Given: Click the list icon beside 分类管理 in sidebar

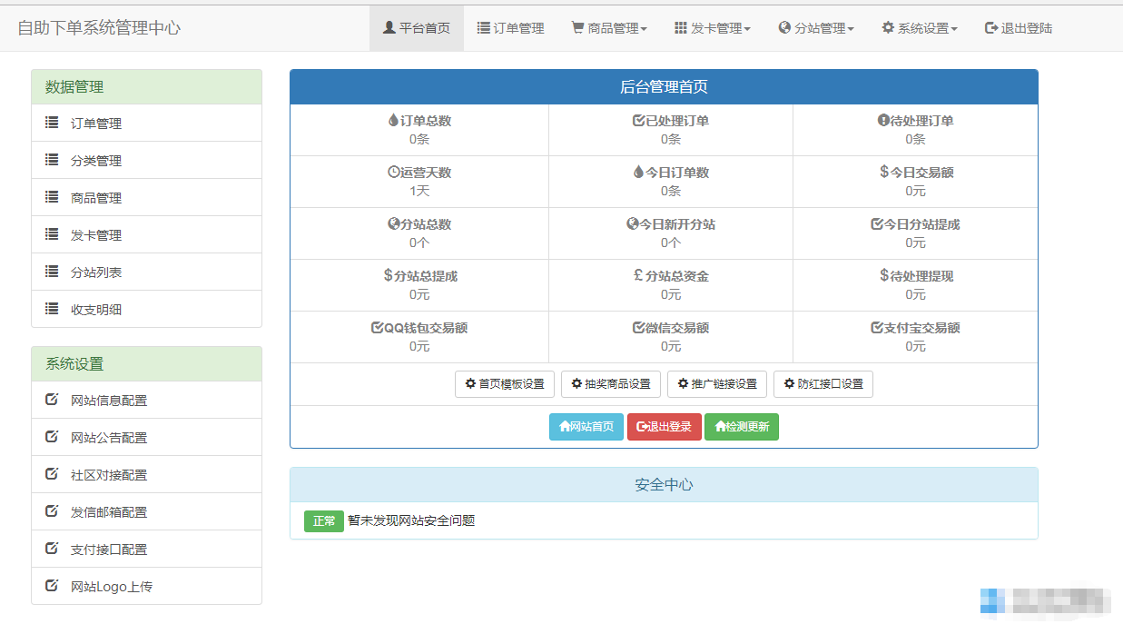Looking at the screenshot, I should click(52, 160).
